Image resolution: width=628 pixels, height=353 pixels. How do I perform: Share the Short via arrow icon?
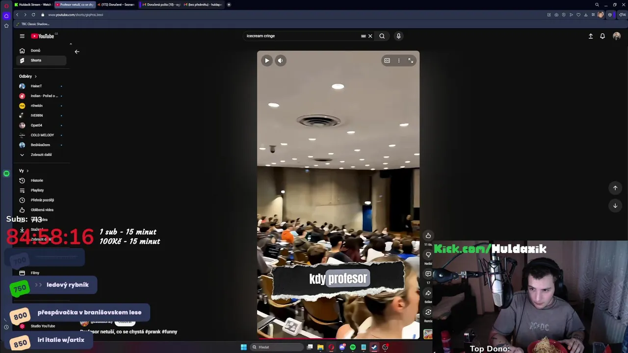[428, 293]
